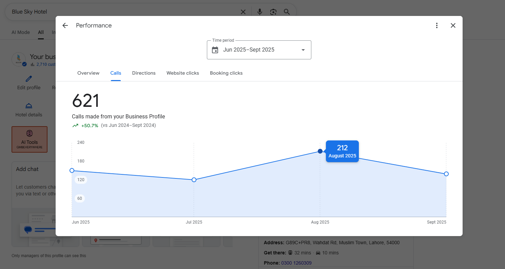
Task: Click the back arrow in Performance dialog
Action: [65, 25]
